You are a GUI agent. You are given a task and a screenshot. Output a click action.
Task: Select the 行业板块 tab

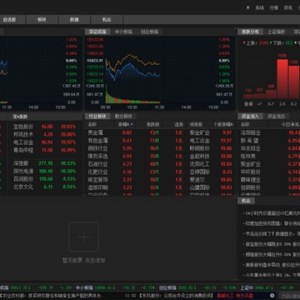point(97,117)
